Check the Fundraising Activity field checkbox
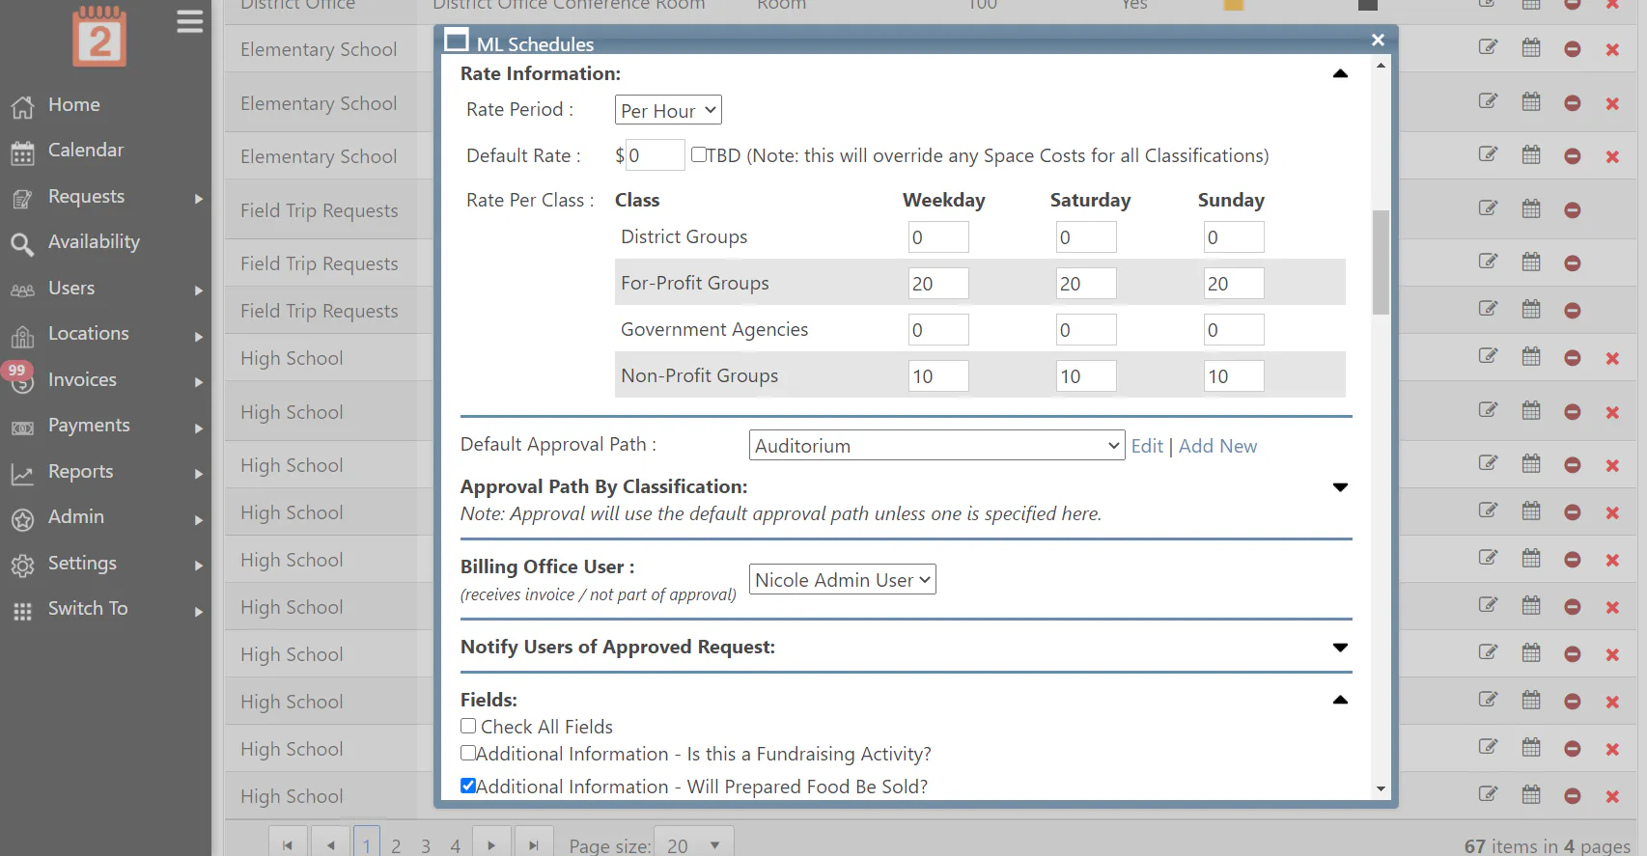Screen dimensions: 1647x856 [468, 753]
